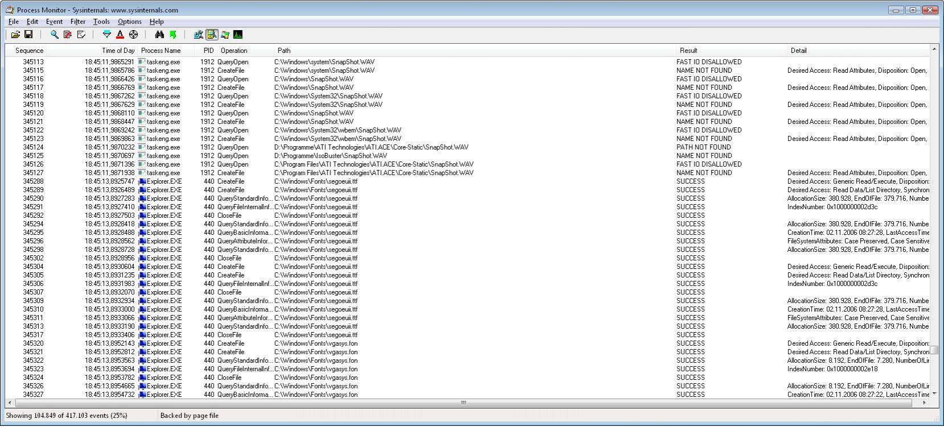Open the Highlight red A icon
The width and height of the screenshot is (944, 427).
(120, 35)
